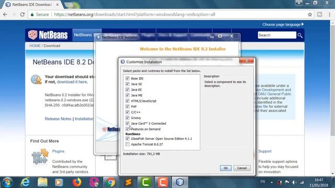
Task: Click the website Search field
Action: [x=277, y=35]
